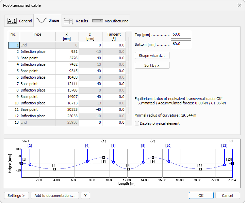The image size is (245, 203).
Task: Click Tangent value in row 7
Action: pos(114,84)
